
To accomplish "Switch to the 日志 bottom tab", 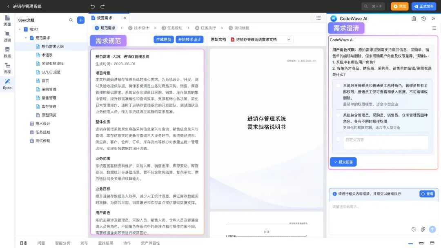I will click(x=24, y=243).
